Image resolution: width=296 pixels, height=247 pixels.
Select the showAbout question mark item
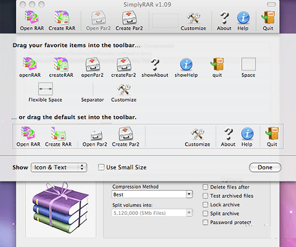(155, 68)
